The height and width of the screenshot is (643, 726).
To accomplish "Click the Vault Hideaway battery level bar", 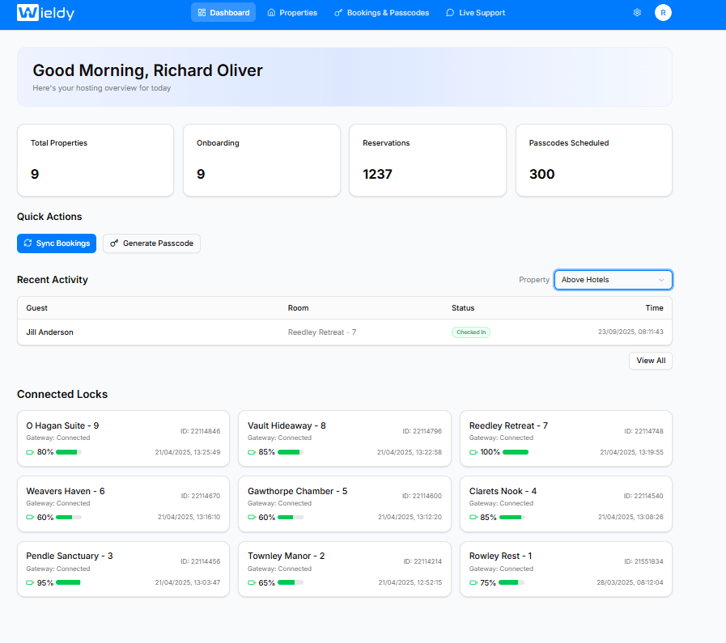I will 291,452.
